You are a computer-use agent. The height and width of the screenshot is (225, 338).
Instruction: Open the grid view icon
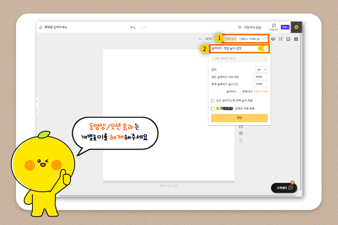click(296, 39)
